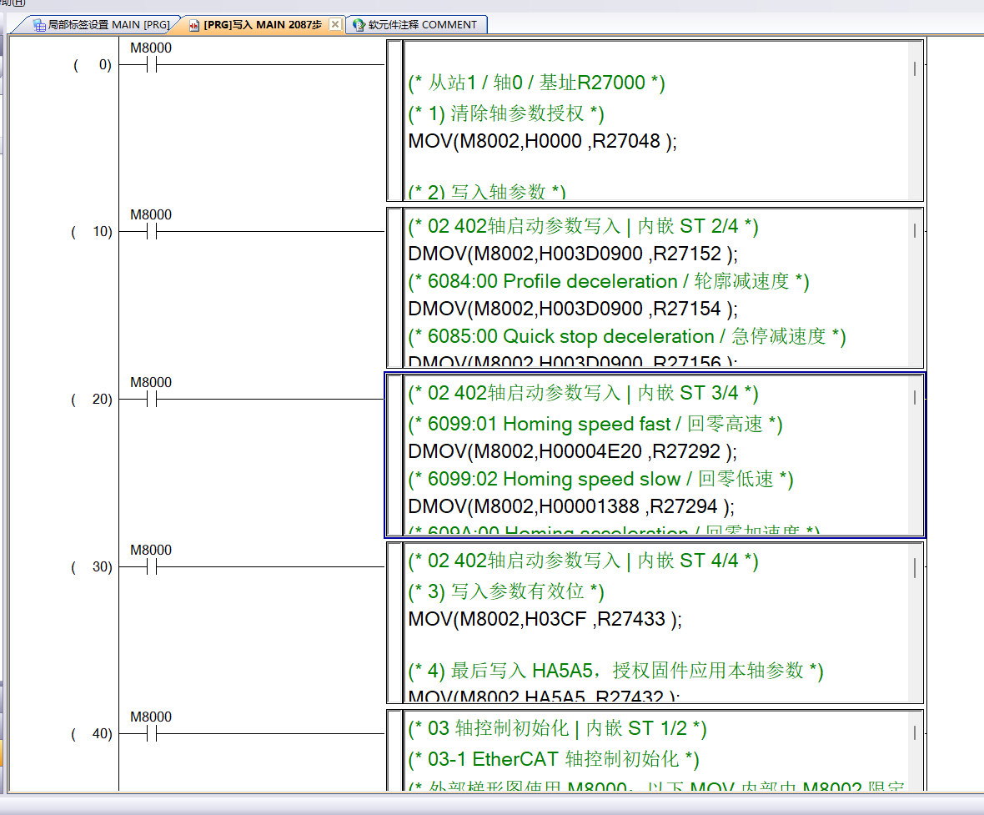Click the device comment icon on COMMENT tab
984x815 pixels.
tap(359, 25)
